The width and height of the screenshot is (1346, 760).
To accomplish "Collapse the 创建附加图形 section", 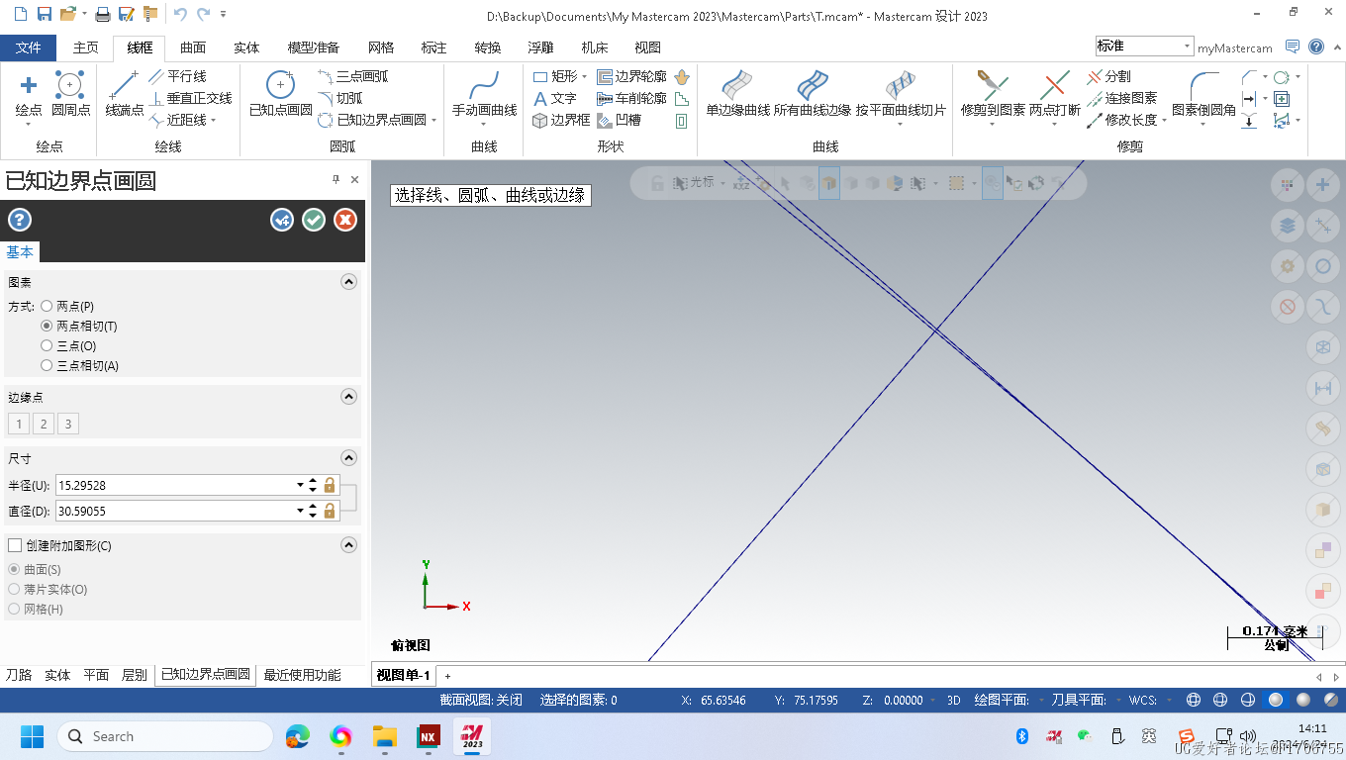I will click(x=348, y=545).
